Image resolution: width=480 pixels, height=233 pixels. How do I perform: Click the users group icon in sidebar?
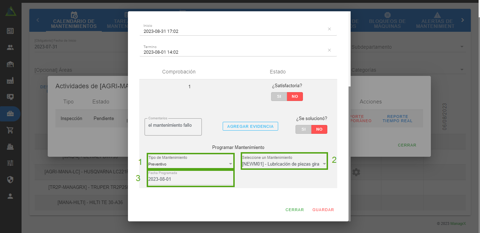point(10,48)
